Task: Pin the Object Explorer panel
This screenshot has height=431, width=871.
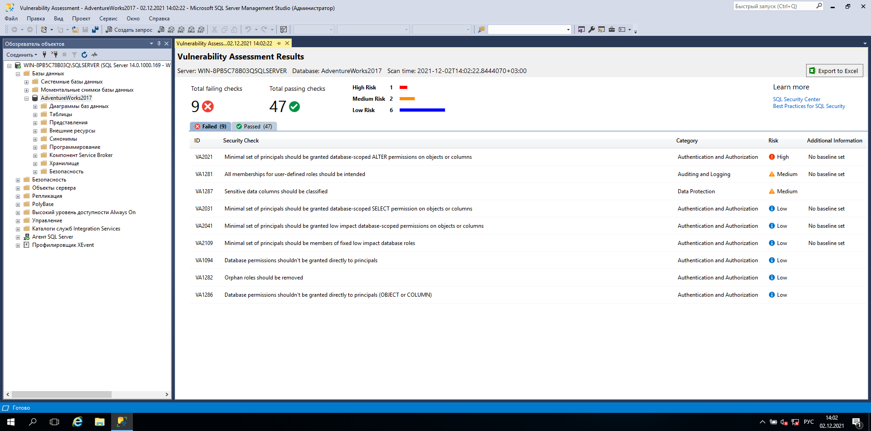Action: coord(159,44)
